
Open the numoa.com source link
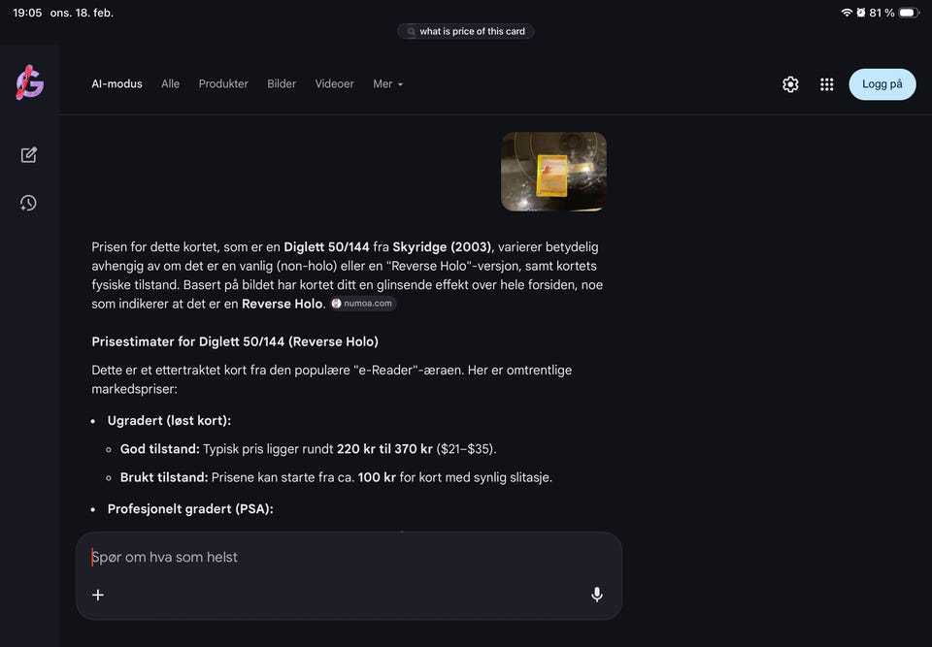coord(363,304)
